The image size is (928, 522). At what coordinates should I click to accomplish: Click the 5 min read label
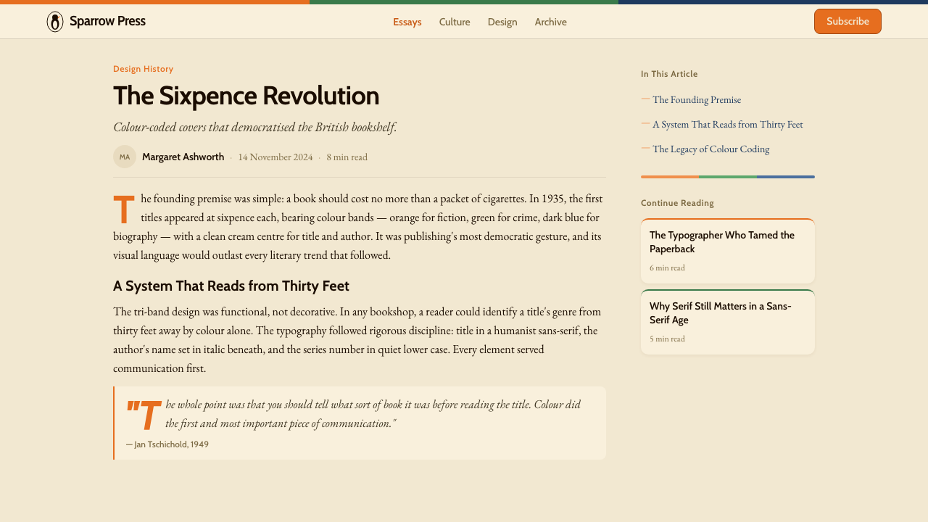(x=667, y=339)
